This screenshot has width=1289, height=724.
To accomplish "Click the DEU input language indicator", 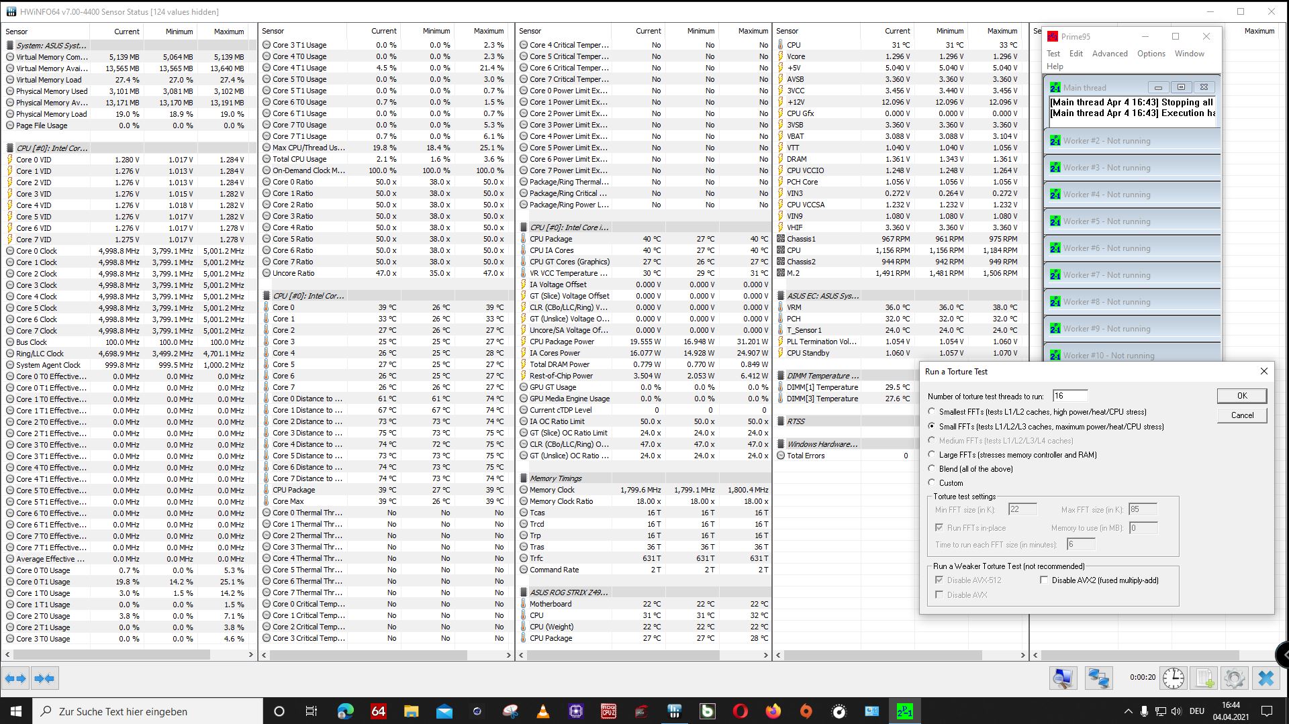I will point(1196,711).
